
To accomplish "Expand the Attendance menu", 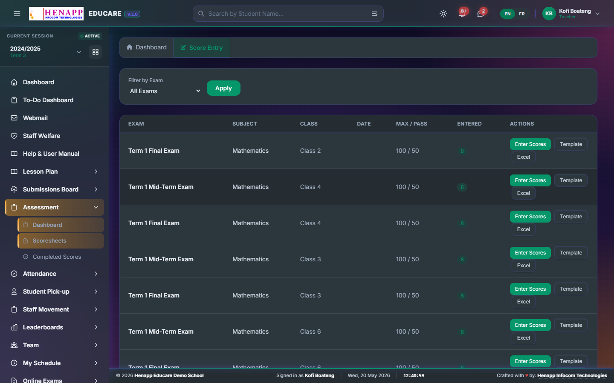I will point(55,274).
